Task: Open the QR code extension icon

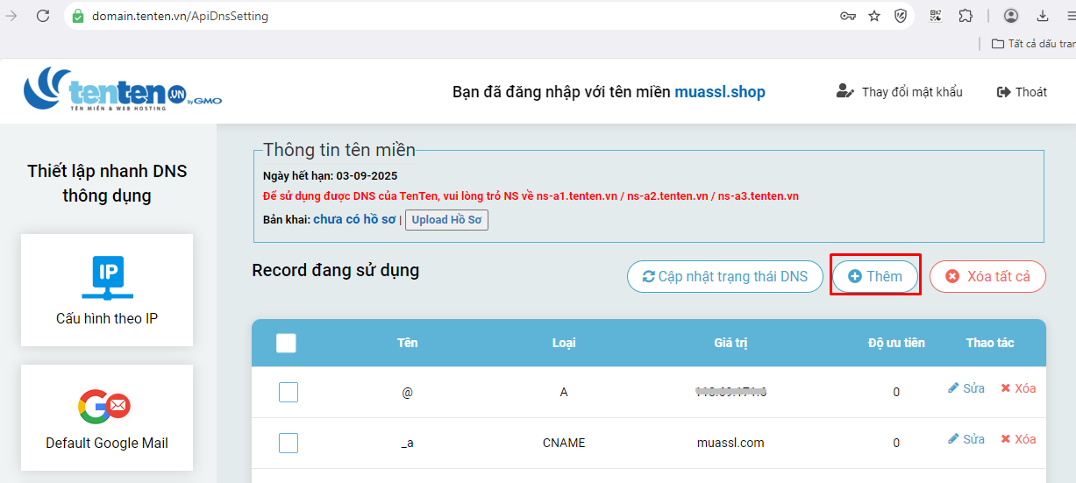Action: pos(937,16)
